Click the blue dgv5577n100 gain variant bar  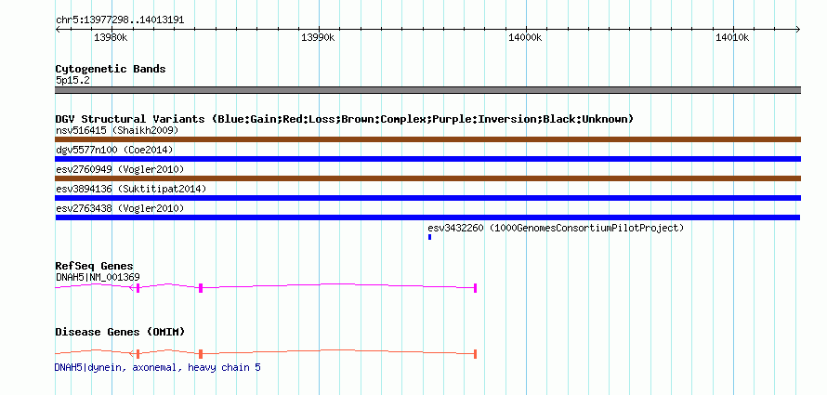[x=427, y=159]
